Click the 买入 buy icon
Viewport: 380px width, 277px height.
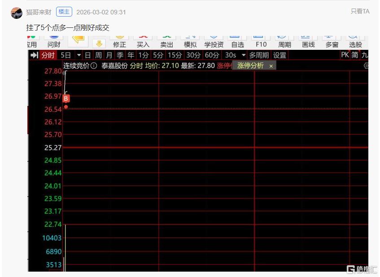143,41
